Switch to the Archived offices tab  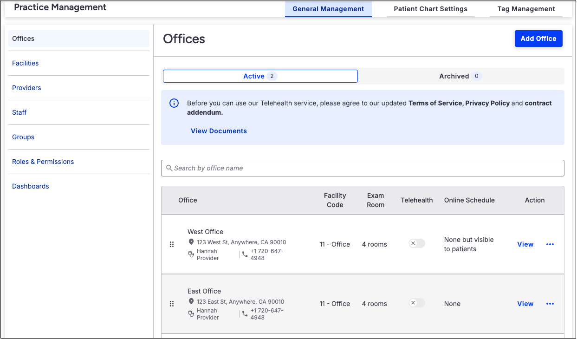pos(460,76)
